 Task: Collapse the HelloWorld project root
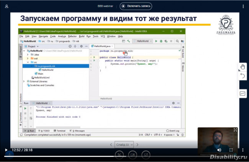24,51
